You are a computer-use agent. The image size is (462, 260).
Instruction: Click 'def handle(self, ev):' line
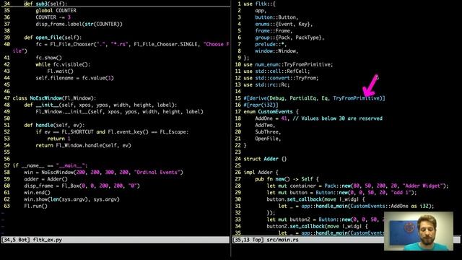[x=54, y=125]
